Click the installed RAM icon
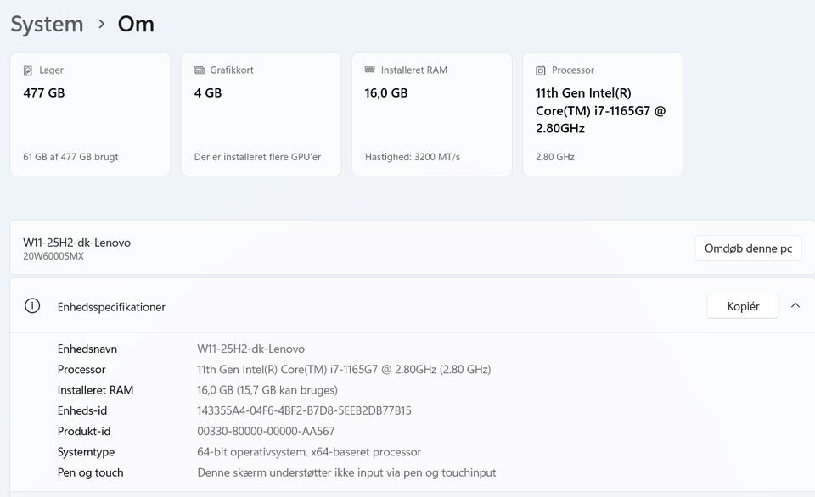Screen dimensions: 815x497 click(370, 70)
